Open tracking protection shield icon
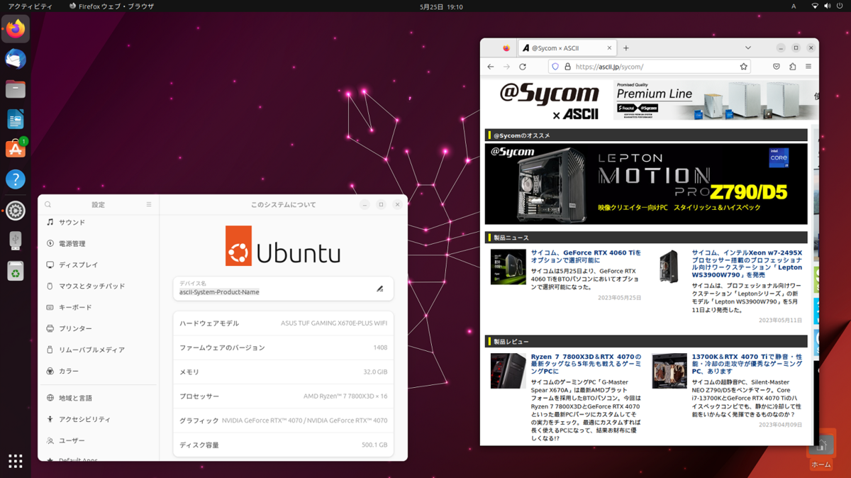Image resolution: width=851 pixels, height=478 pixels. (555, 67)
